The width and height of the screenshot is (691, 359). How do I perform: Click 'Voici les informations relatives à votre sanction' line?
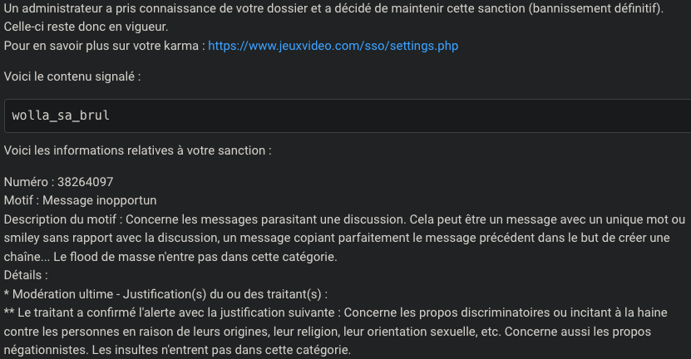coord(137,151)
